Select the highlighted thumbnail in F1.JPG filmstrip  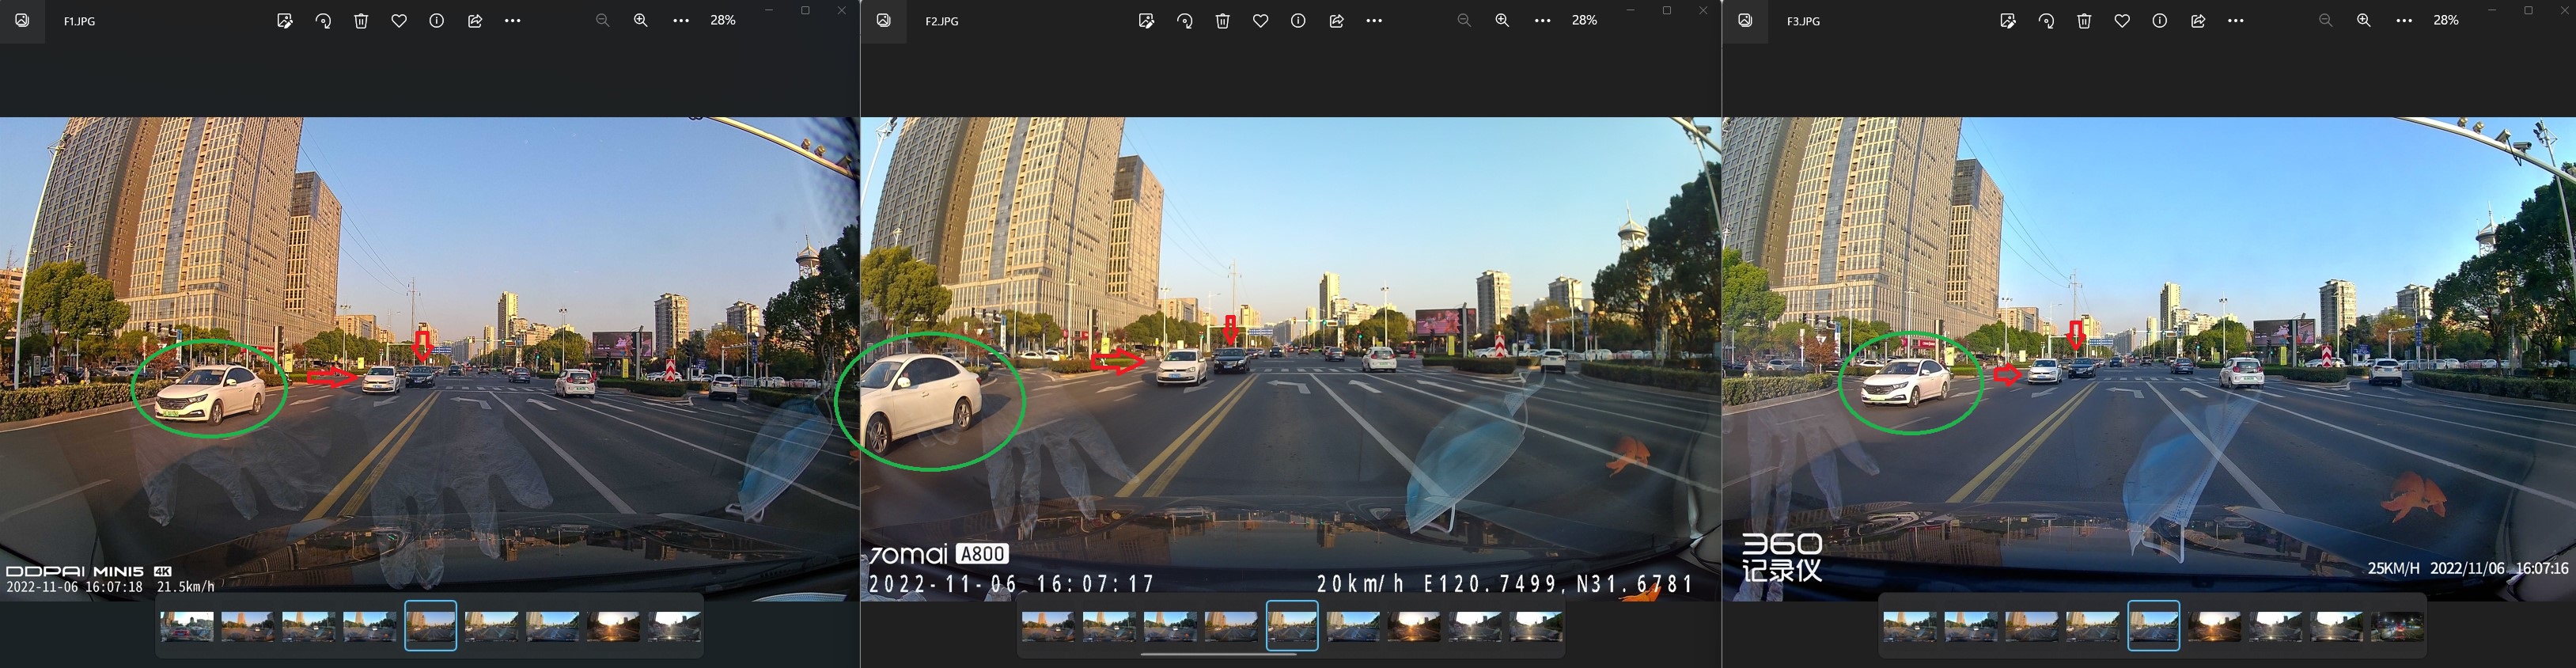[x=431, y=626]
